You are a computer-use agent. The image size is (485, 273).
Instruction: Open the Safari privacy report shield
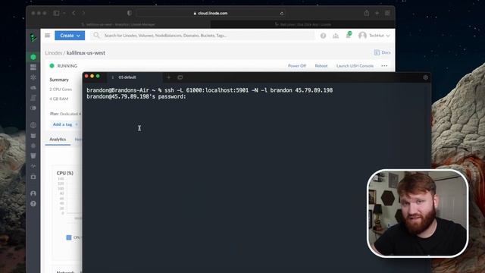click(130, 13)
